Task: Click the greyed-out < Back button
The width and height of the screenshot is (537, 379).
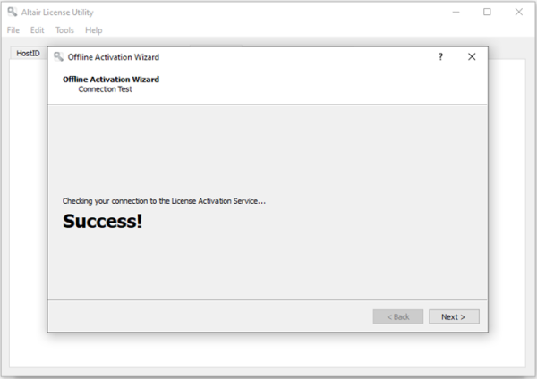Action: point(398,316)
